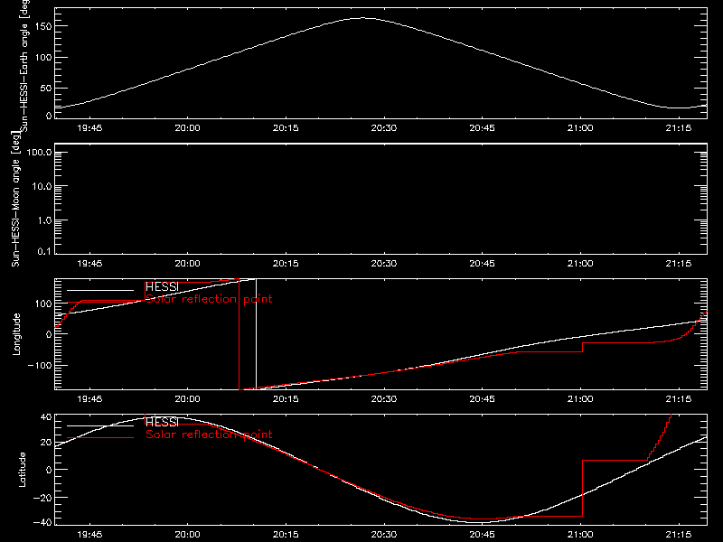Viewport: 723px width, 542px height.
Task: Click 21:00 time label below Longitude plot
Action: click(x=580, y=398)
